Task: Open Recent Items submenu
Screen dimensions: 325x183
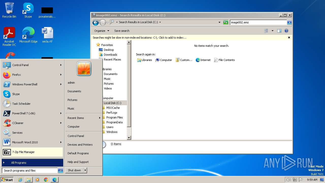Action: click(84, 118)
